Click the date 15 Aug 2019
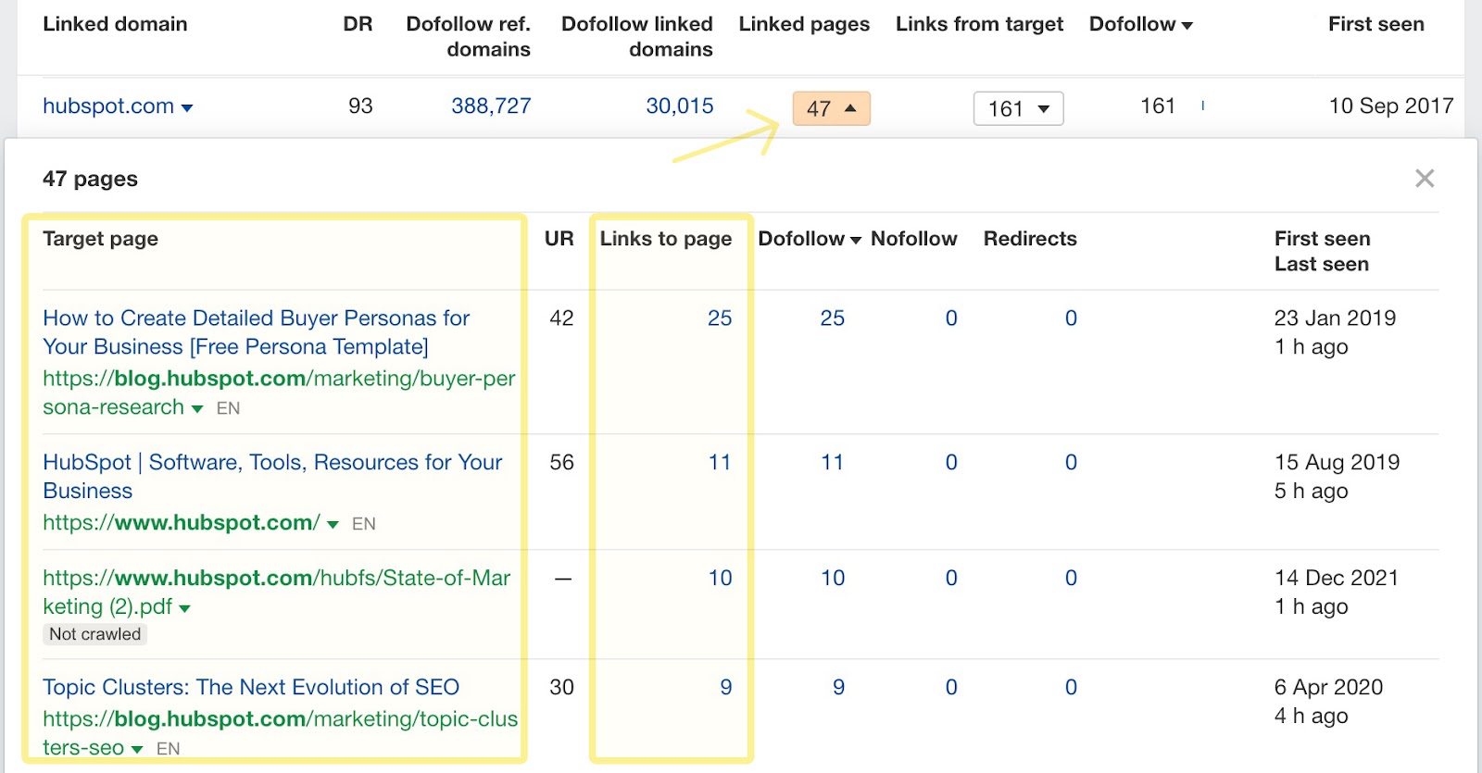The width and height of the screenshot is (1482, 773). pos(1337,462)
